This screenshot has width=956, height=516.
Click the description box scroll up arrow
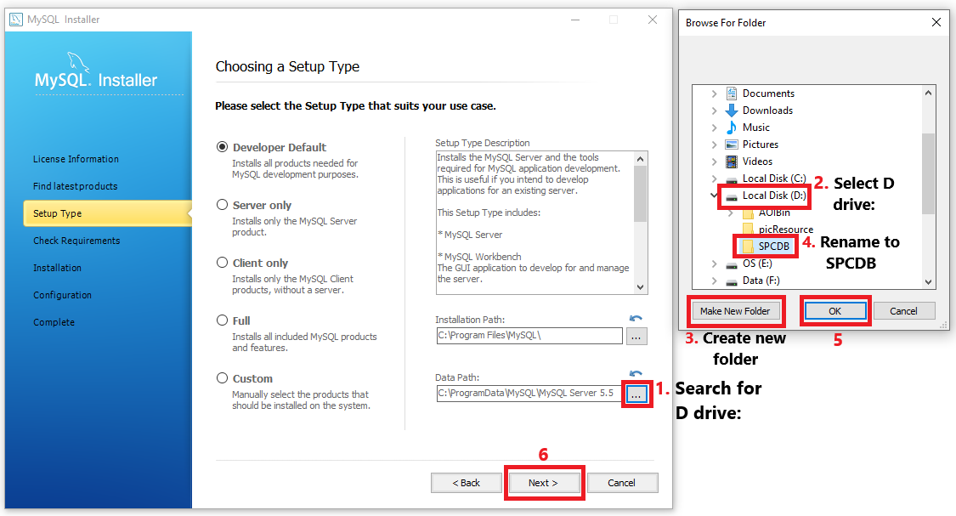640,159
